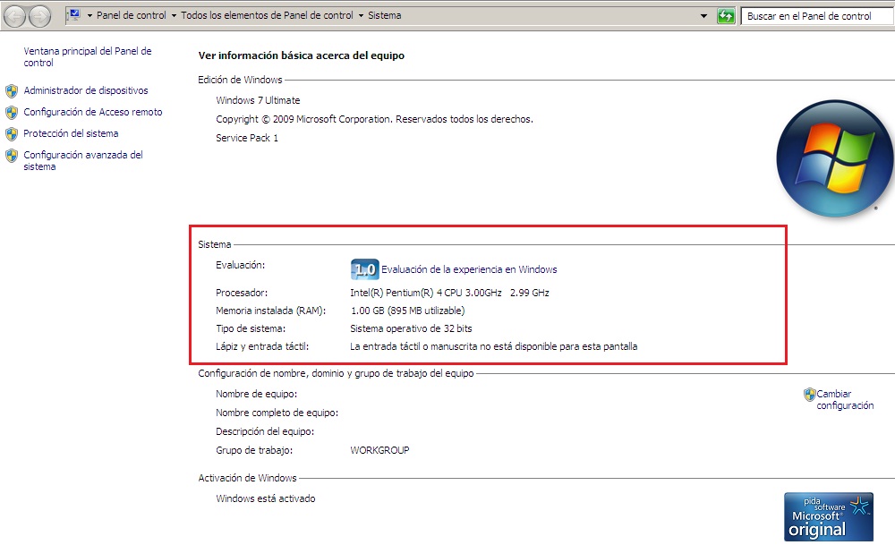Click the shield icon beside Protección del sistema
Image resolution: width=895 pixels, height=545 pixels.
pyautogui.click(x=12, y=134)
